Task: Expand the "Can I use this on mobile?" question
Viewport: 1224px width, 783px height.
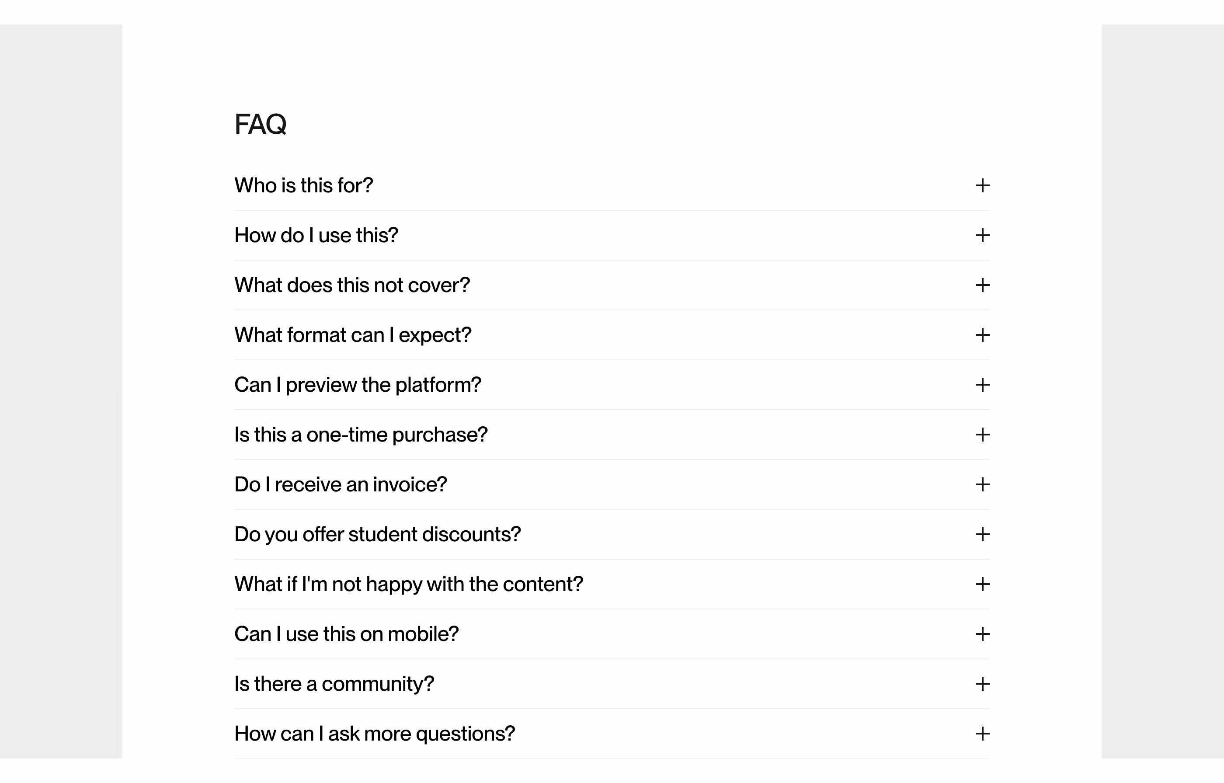Action: [x=612, y=634]
